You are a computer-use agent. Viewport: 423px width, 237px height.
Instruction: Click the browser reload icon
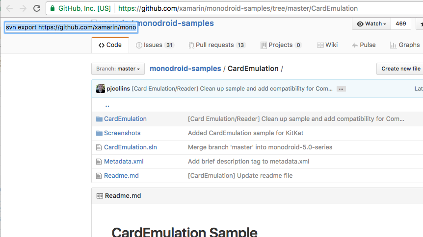37,8
